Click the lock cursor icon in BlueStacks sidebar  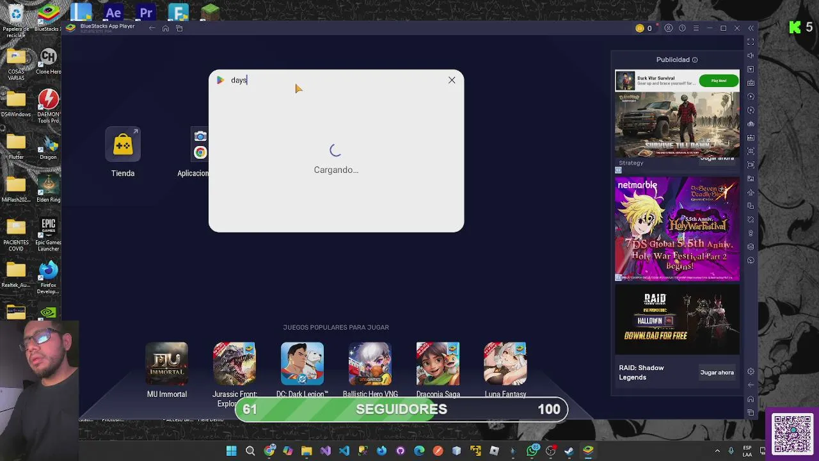click(x=751, y=69)
